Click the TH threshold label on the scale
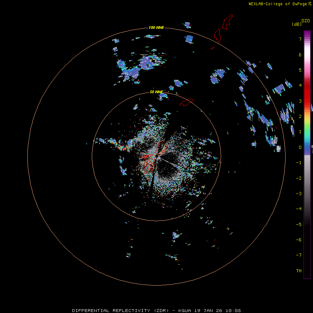The image size is (313, 313). [299, 271]
